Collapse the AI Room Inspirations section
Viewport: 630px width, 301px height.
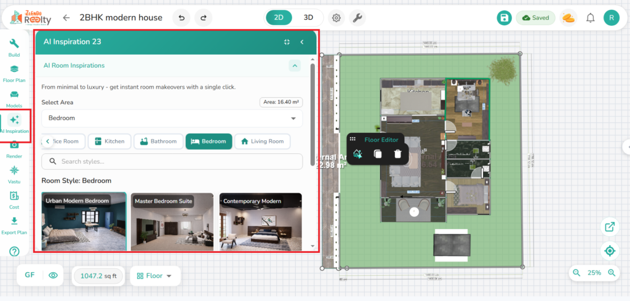click(x=295, y=65)
